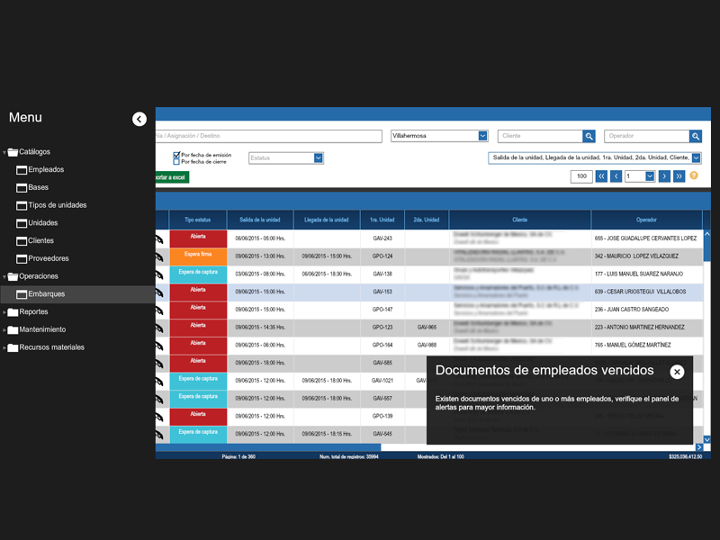
Task: Go to the previous page of results
Action: (x=616, y=176)
